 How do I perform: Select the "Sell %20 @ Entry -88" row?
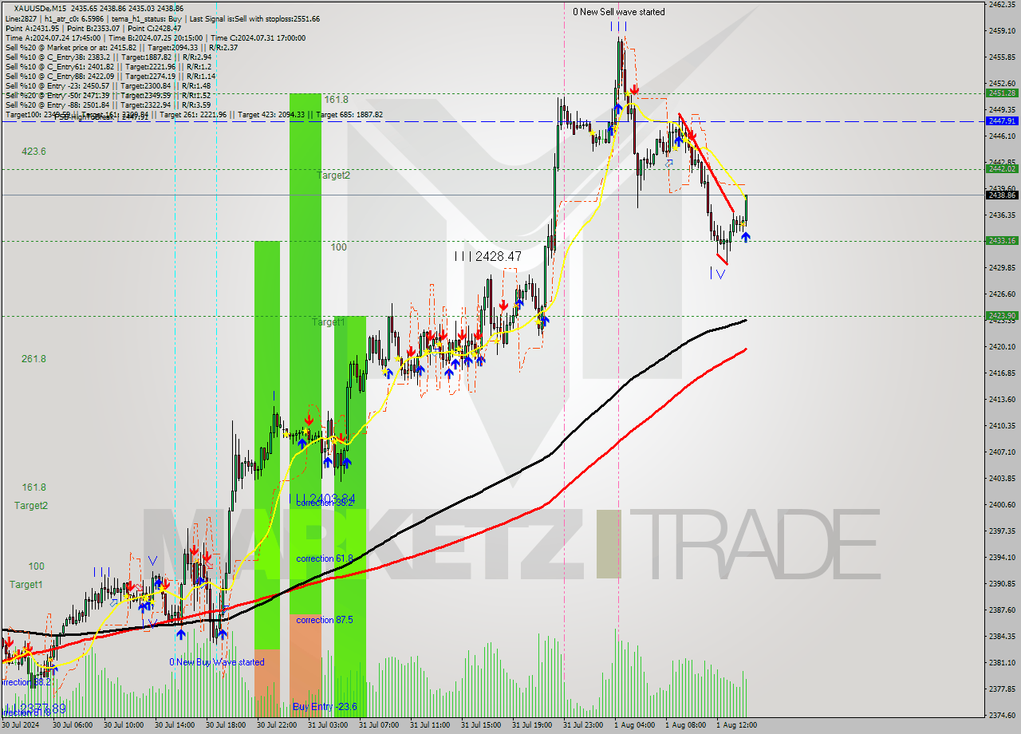pyautogui.click(x=108, y=105)
